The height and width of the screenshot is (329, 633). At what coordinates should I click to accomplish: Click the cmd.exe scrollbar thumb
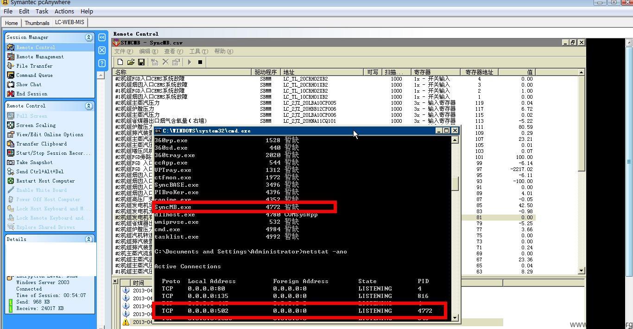(455, 183)
